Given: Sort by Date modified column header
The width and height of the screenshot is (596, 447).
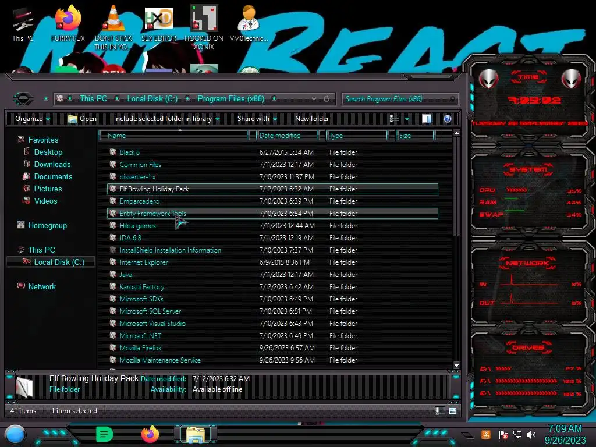Looking at the screenshot, I should (287, 135).
